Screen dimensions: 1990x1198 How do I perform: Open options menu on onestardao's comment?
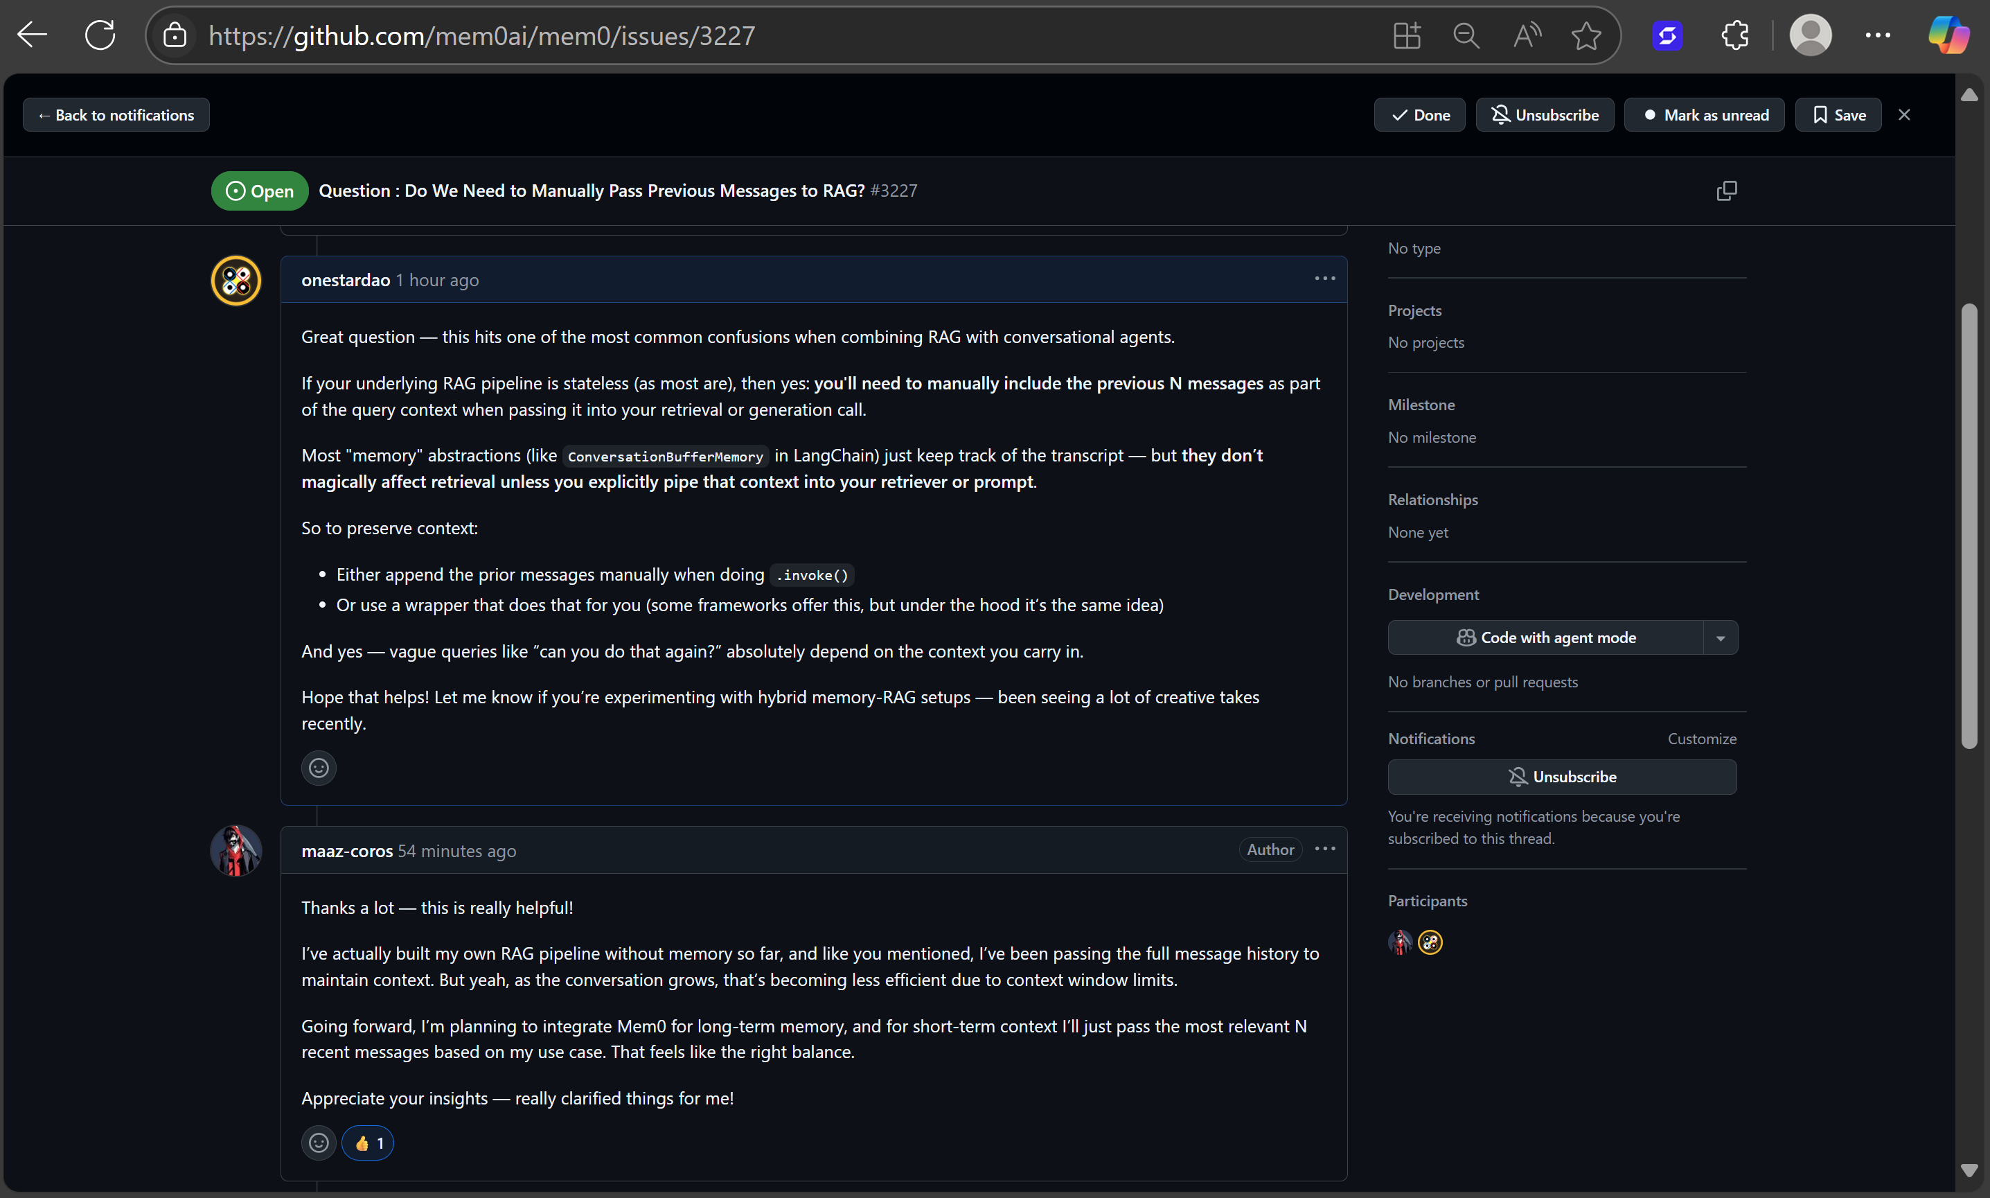coord(1324,279)
